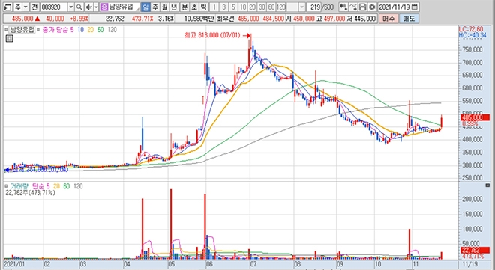Switch chart to minute 분 period
Screen dimensions: 495x270
[184, 7]
